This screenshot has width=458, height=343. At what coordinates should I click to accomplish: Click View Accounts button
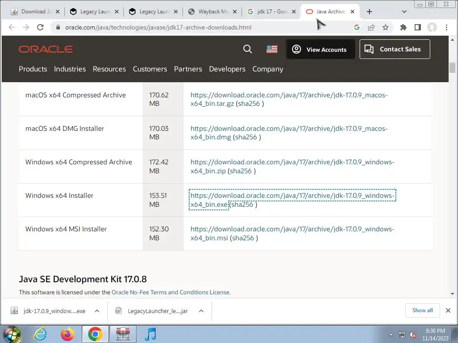tap(320, 49)
